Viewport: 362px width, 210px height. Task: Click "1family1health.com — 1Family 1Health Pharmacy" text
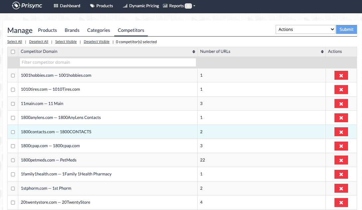click(x=66, y=174)
